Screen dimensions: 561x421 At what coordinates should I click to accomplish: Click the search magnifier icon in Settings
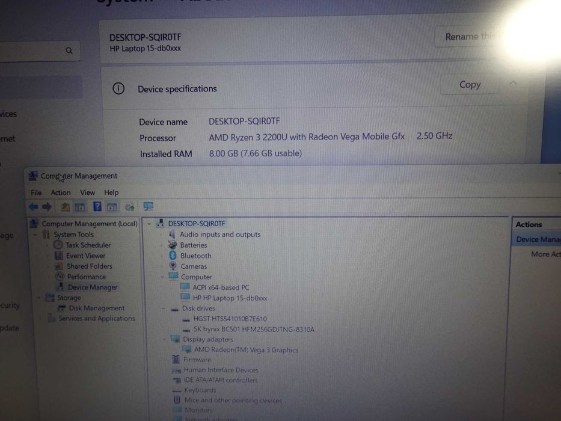[x=69, y=51]
